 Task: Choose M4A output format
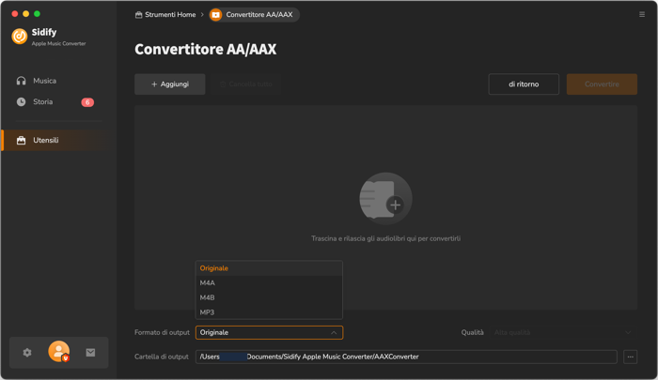(269, 282)
